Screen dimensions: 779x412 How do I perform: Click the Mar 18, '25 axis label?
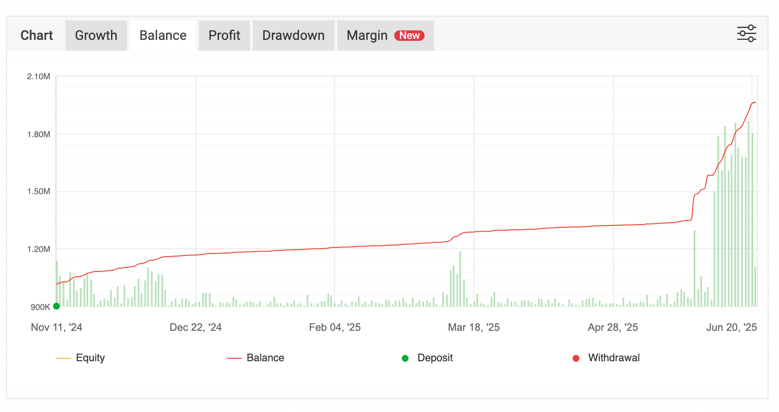[473, 328]
